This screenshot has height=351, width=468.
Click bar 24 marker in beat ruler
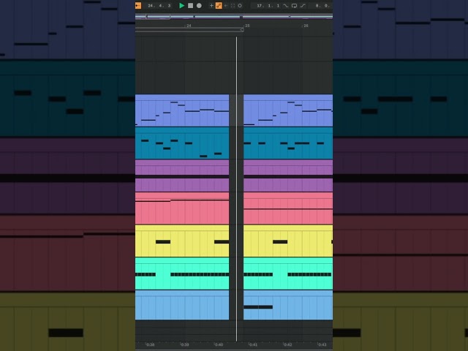(x=188, y=26)
